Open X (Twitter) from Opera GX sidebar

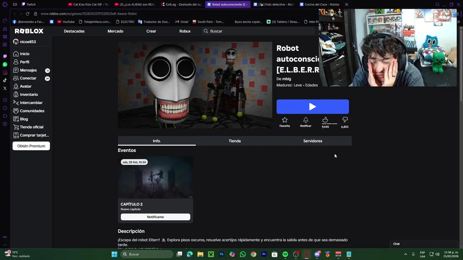pyautogui.click(x=5, y=88)
